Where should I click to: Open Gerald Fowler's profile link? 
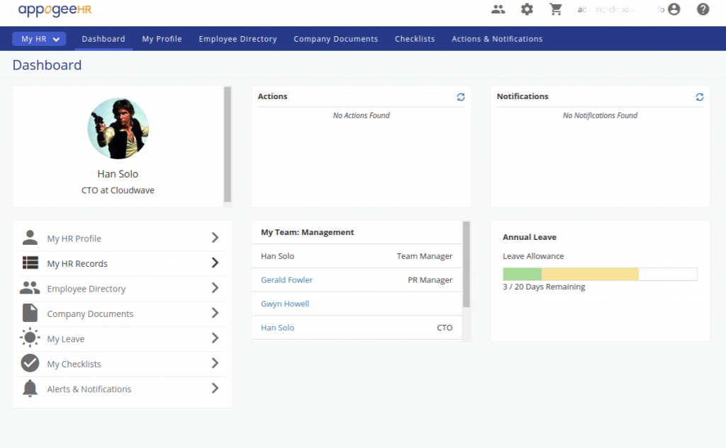(286, 280)
